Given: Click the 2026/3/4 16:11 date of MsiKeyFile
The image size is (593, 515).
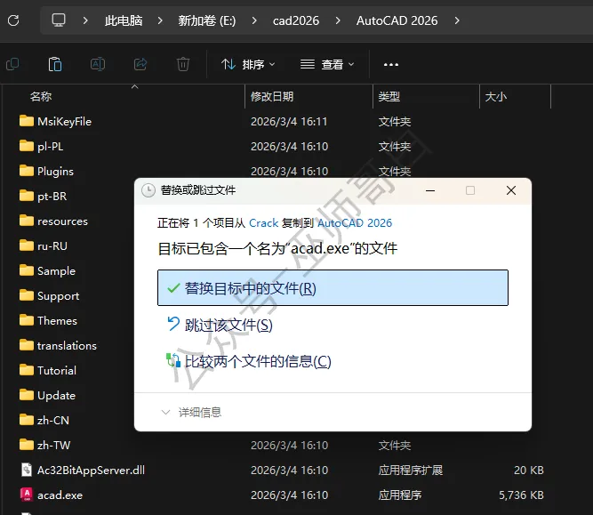Looking at the screenshot, I should [x=289, y=122].
